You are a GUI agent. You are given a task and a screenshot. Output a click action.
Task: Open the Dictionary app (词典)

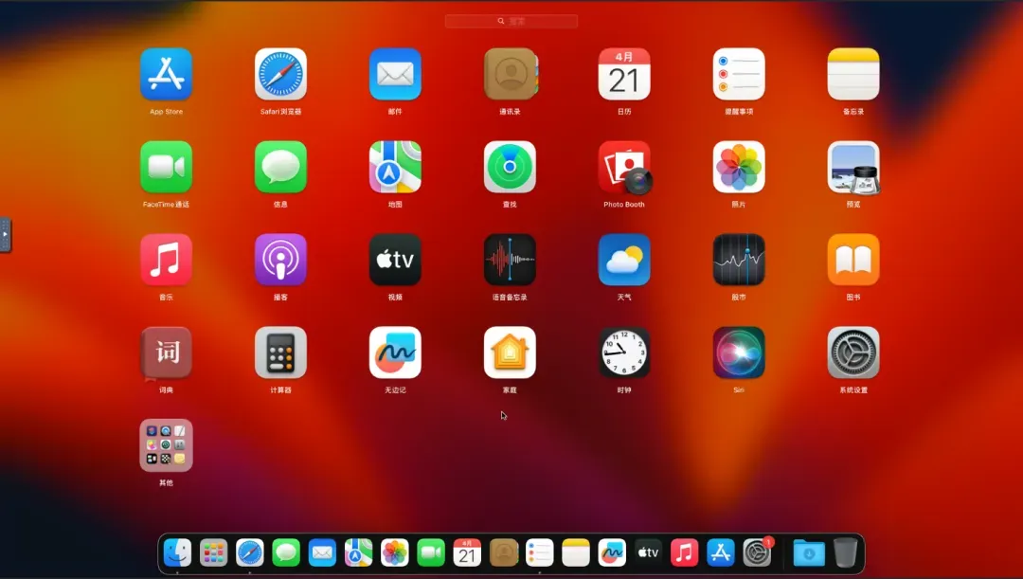[166, 353]
